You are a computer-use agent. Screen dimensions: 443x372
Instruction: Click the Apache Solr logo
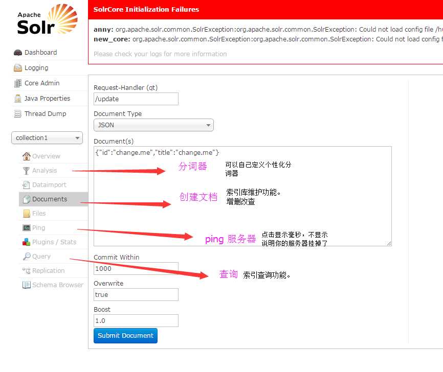tap(47, 19)
